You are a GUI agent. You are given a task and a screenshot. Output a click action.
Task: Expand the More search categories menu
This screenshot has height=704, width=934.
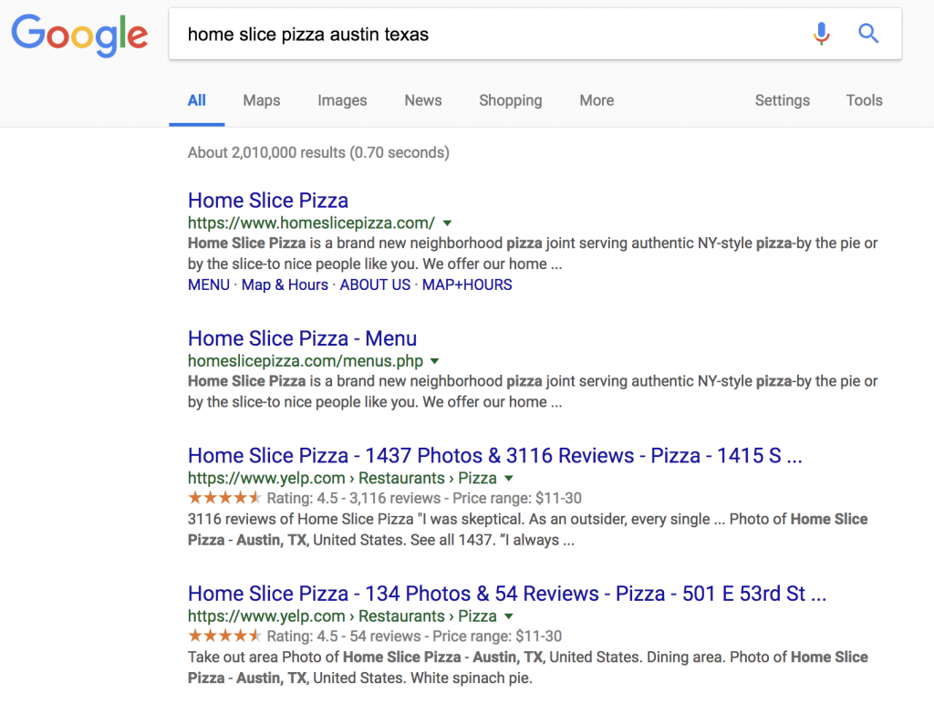click(x=597, y=100)
